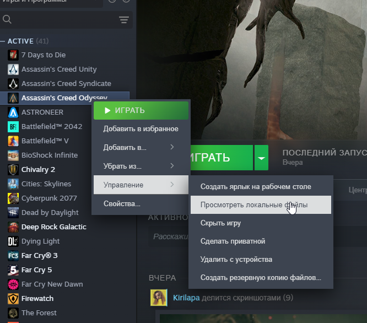This screenshot has height=323, width=367.
Task: Click the large green ИГРАТЬ button
Action: [222, 158]
